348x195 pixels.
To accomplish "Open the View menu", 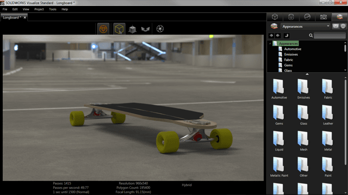I will pyautogui.click(x=26, y=9).
